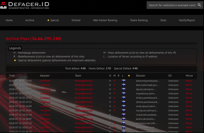Select timestamp 2018-07-15 10:02:23
This screenshot has height=133, width=204.
20,123
